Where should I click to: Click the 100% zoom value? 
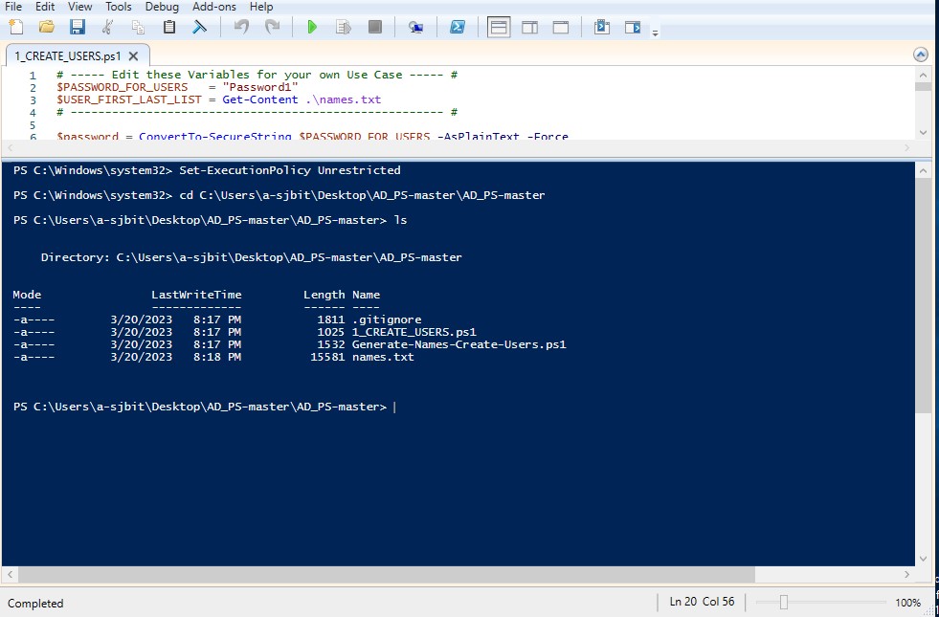click(907, 602)
